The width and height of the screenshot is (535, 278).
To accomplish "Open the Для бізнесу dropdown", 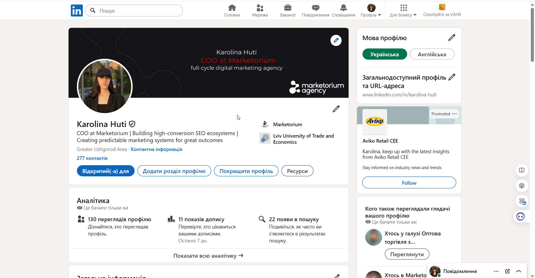I will (x=403, y=11).
